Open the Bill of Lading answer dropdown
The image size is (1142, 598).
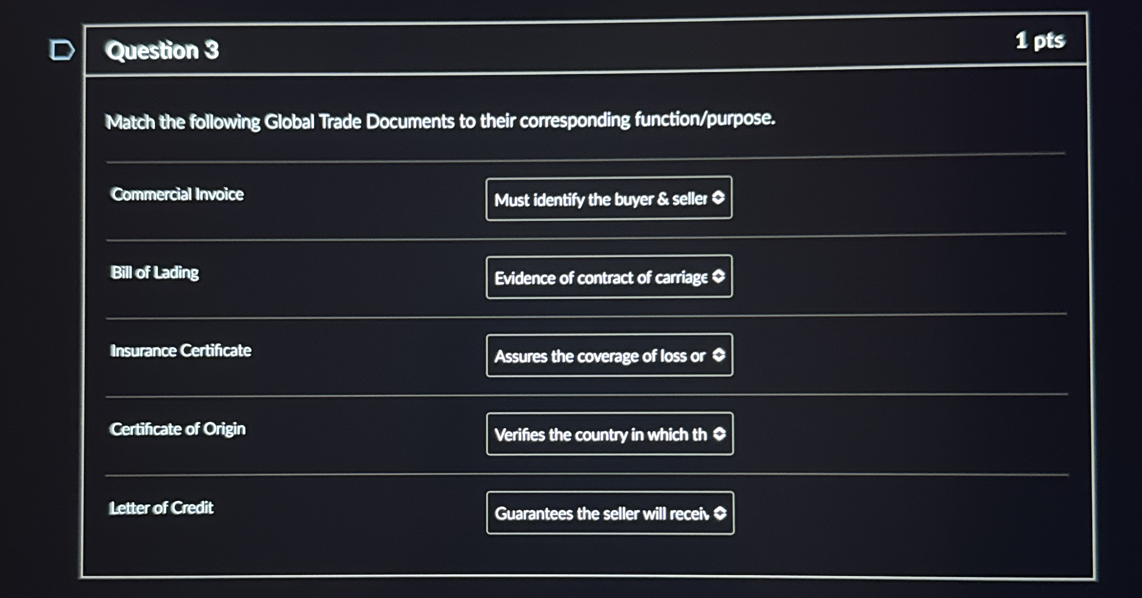tap(609, 277)
